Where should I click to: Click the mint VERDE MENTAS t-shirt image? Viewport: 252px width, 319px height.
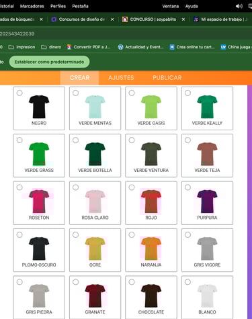click(x=95, y=107)
